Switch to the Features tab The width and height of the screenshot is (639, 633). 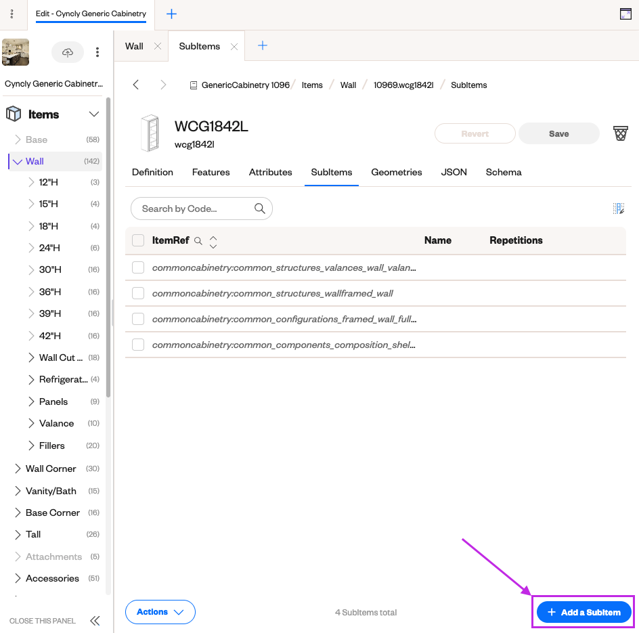[211, 173]
